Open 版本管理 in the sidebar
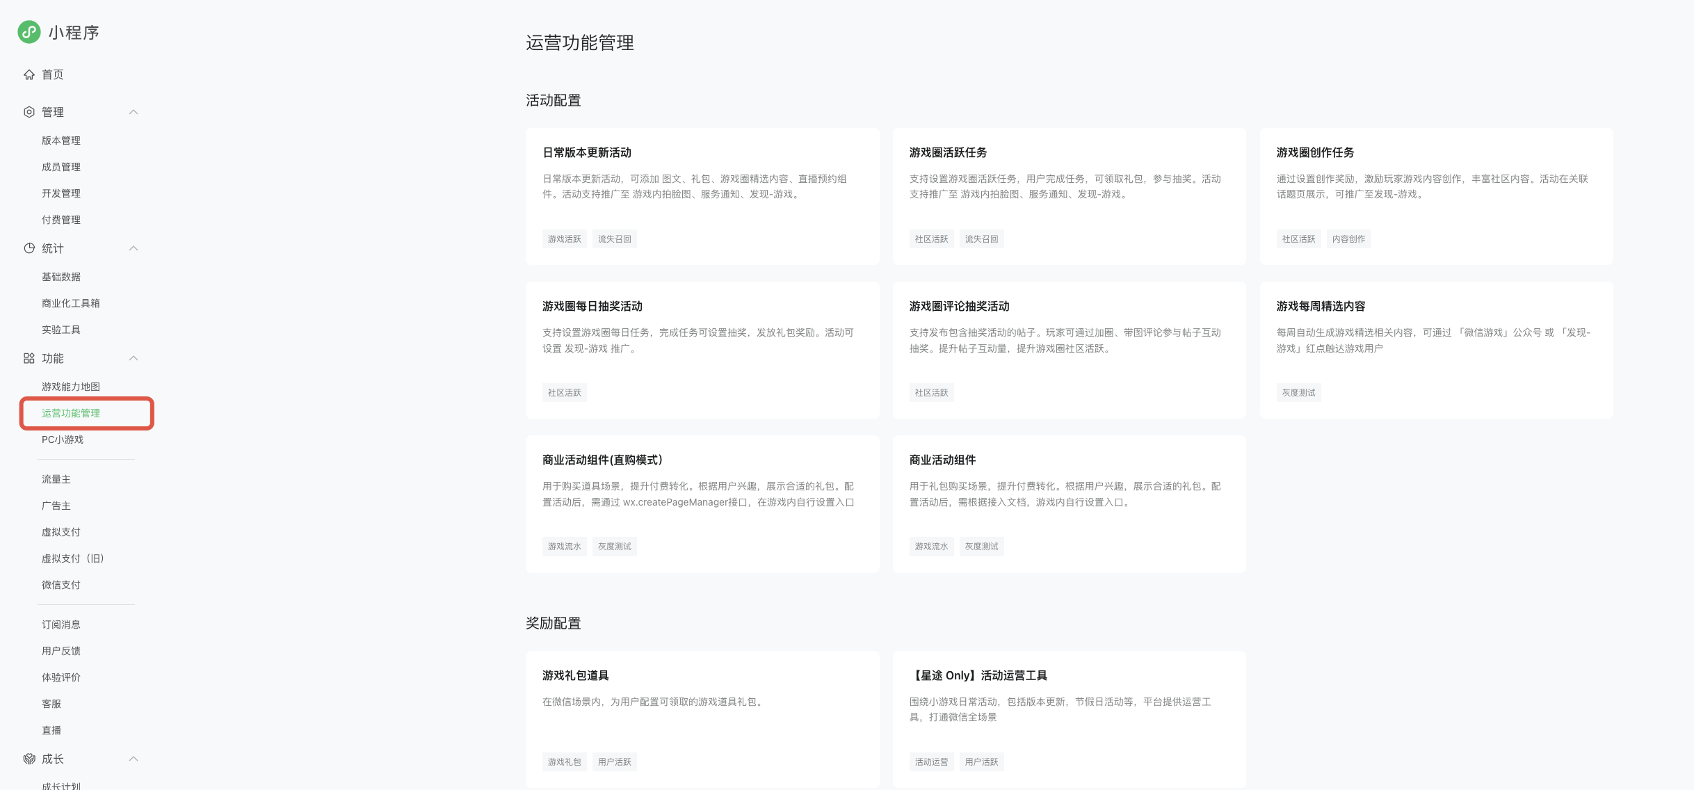Screen dimensions: 1694x790 click(61, 140)
